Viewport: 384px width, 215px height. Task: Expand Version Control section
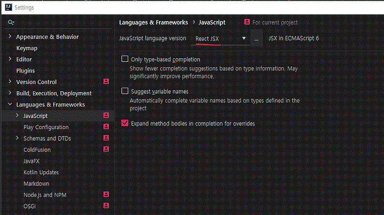10,82
